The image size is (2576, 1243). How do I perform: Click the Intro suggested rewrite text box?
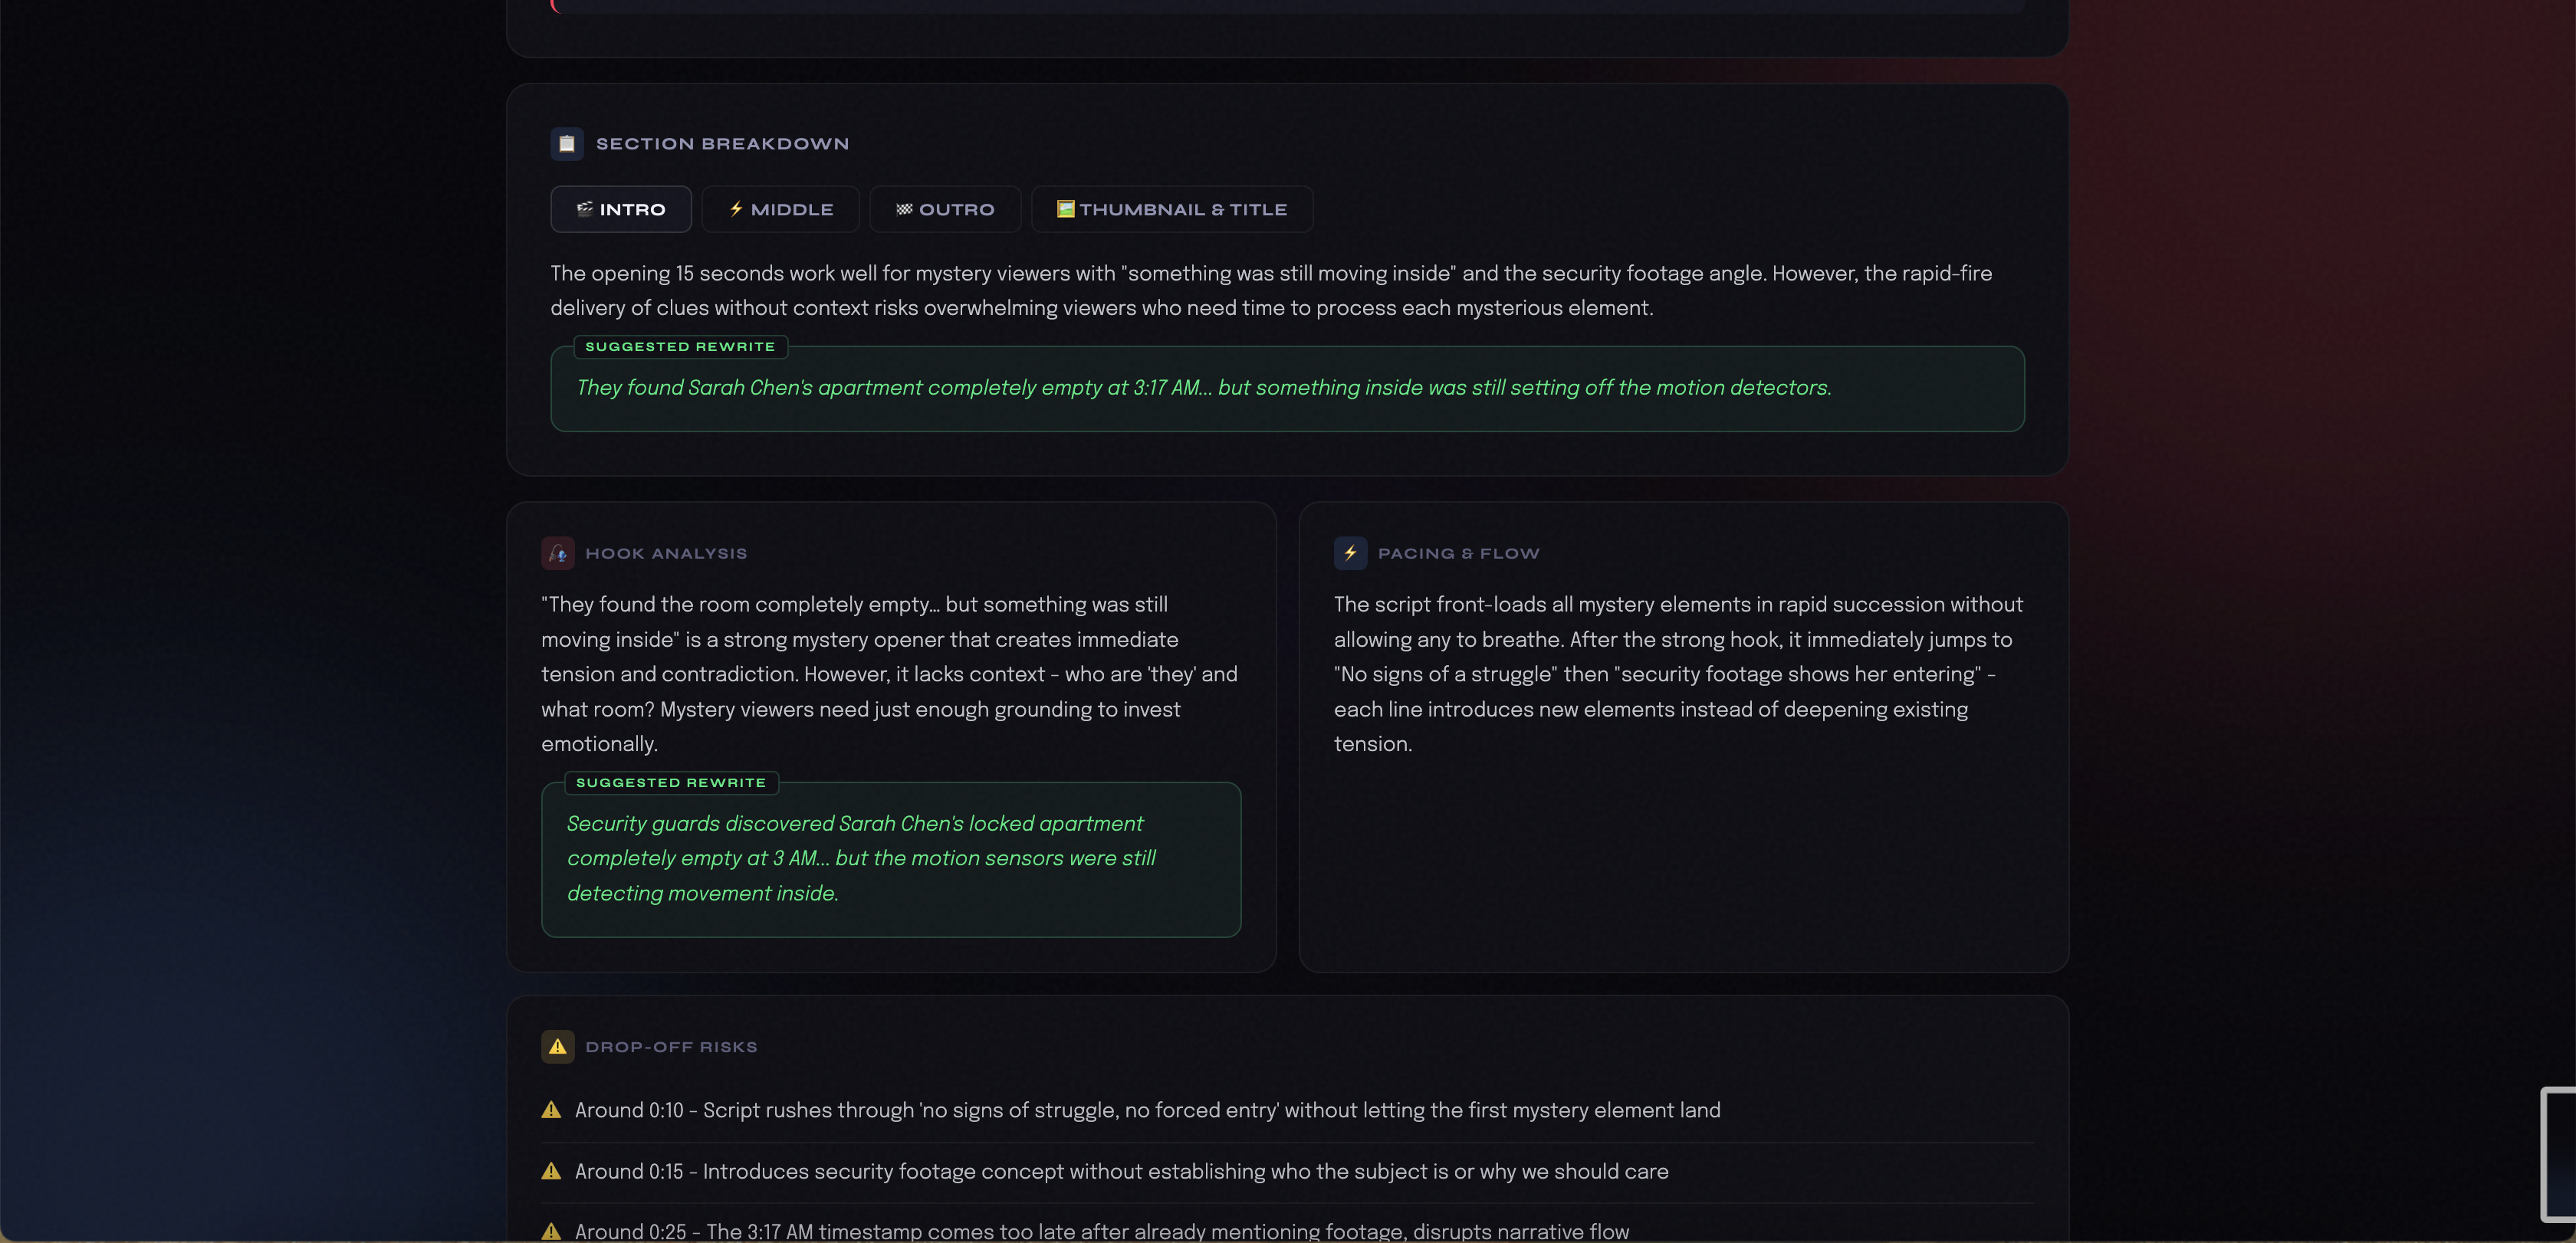pyautogui.click(x=1286, y=389)
